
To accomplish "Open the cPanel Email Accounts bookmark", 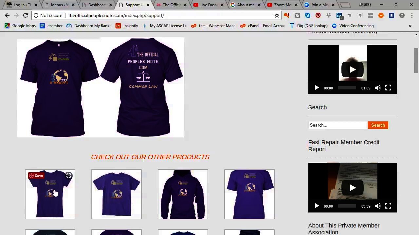I will click(263, 26).
